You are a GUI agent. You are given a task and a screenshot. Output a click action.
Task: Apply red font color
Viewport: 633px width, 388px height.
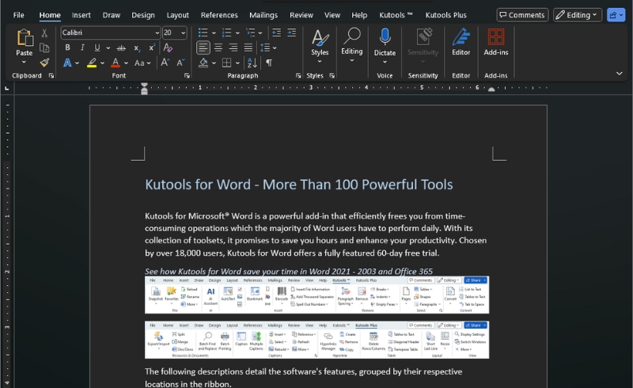(x=116, y=63)
